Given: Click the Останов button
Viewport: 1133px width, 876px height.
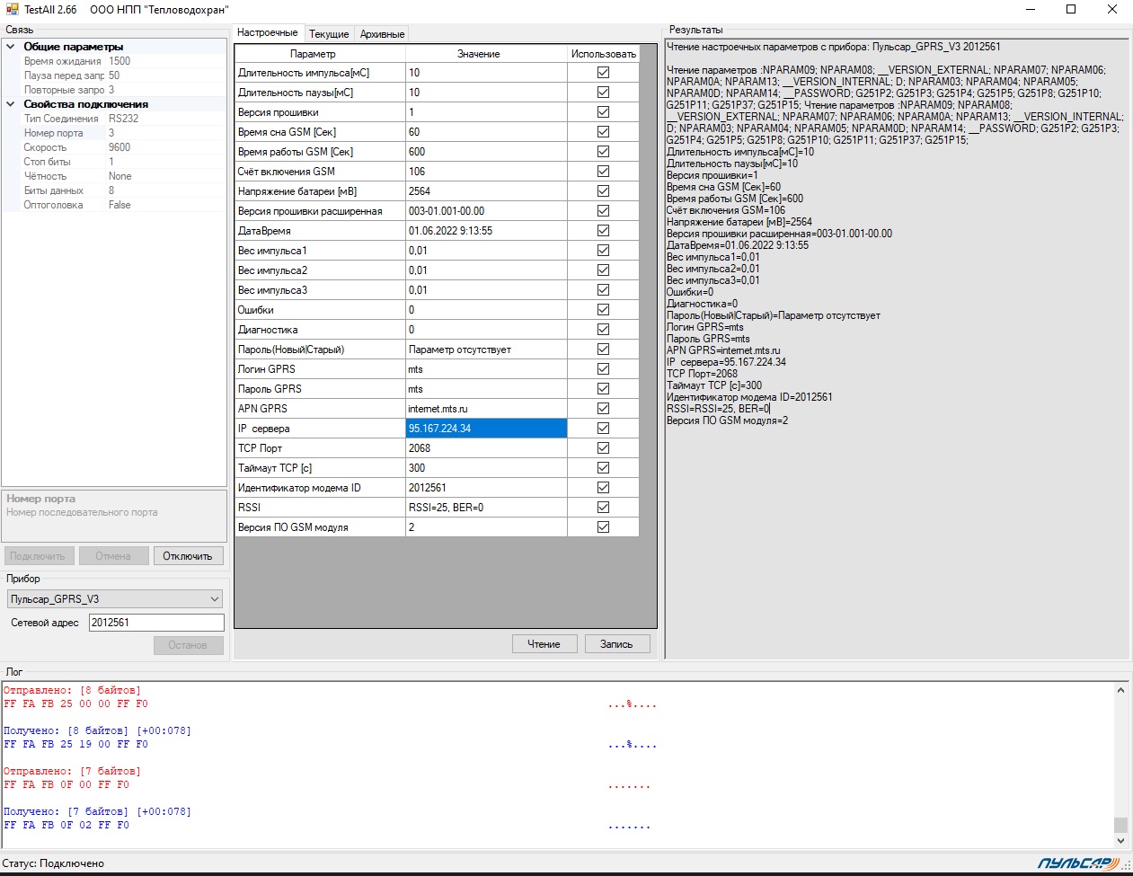Looking at the screenshot, I should [x=188, y=645].
